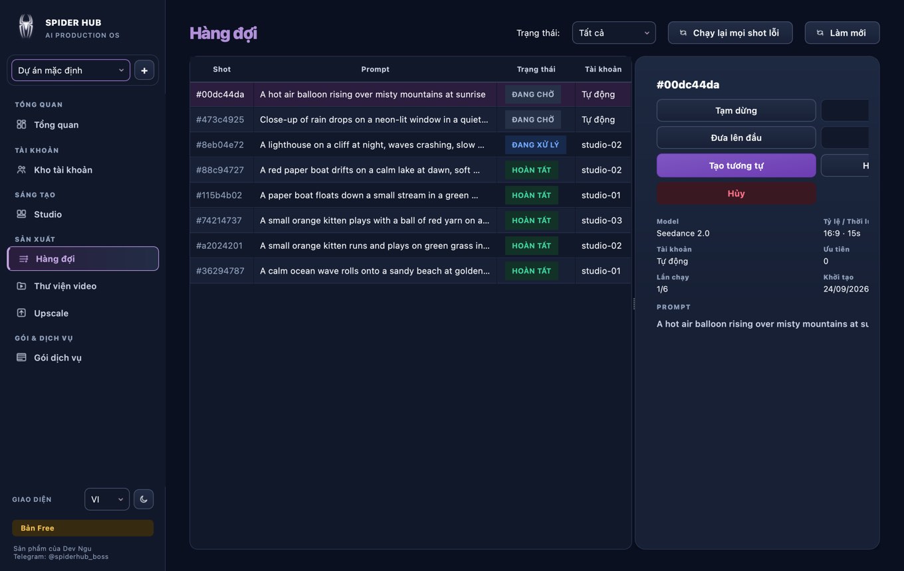Click HOÀN TẤT badge for shot #88c94727
The width and height of the screenshot is (904, 571).
coord(531,170)
